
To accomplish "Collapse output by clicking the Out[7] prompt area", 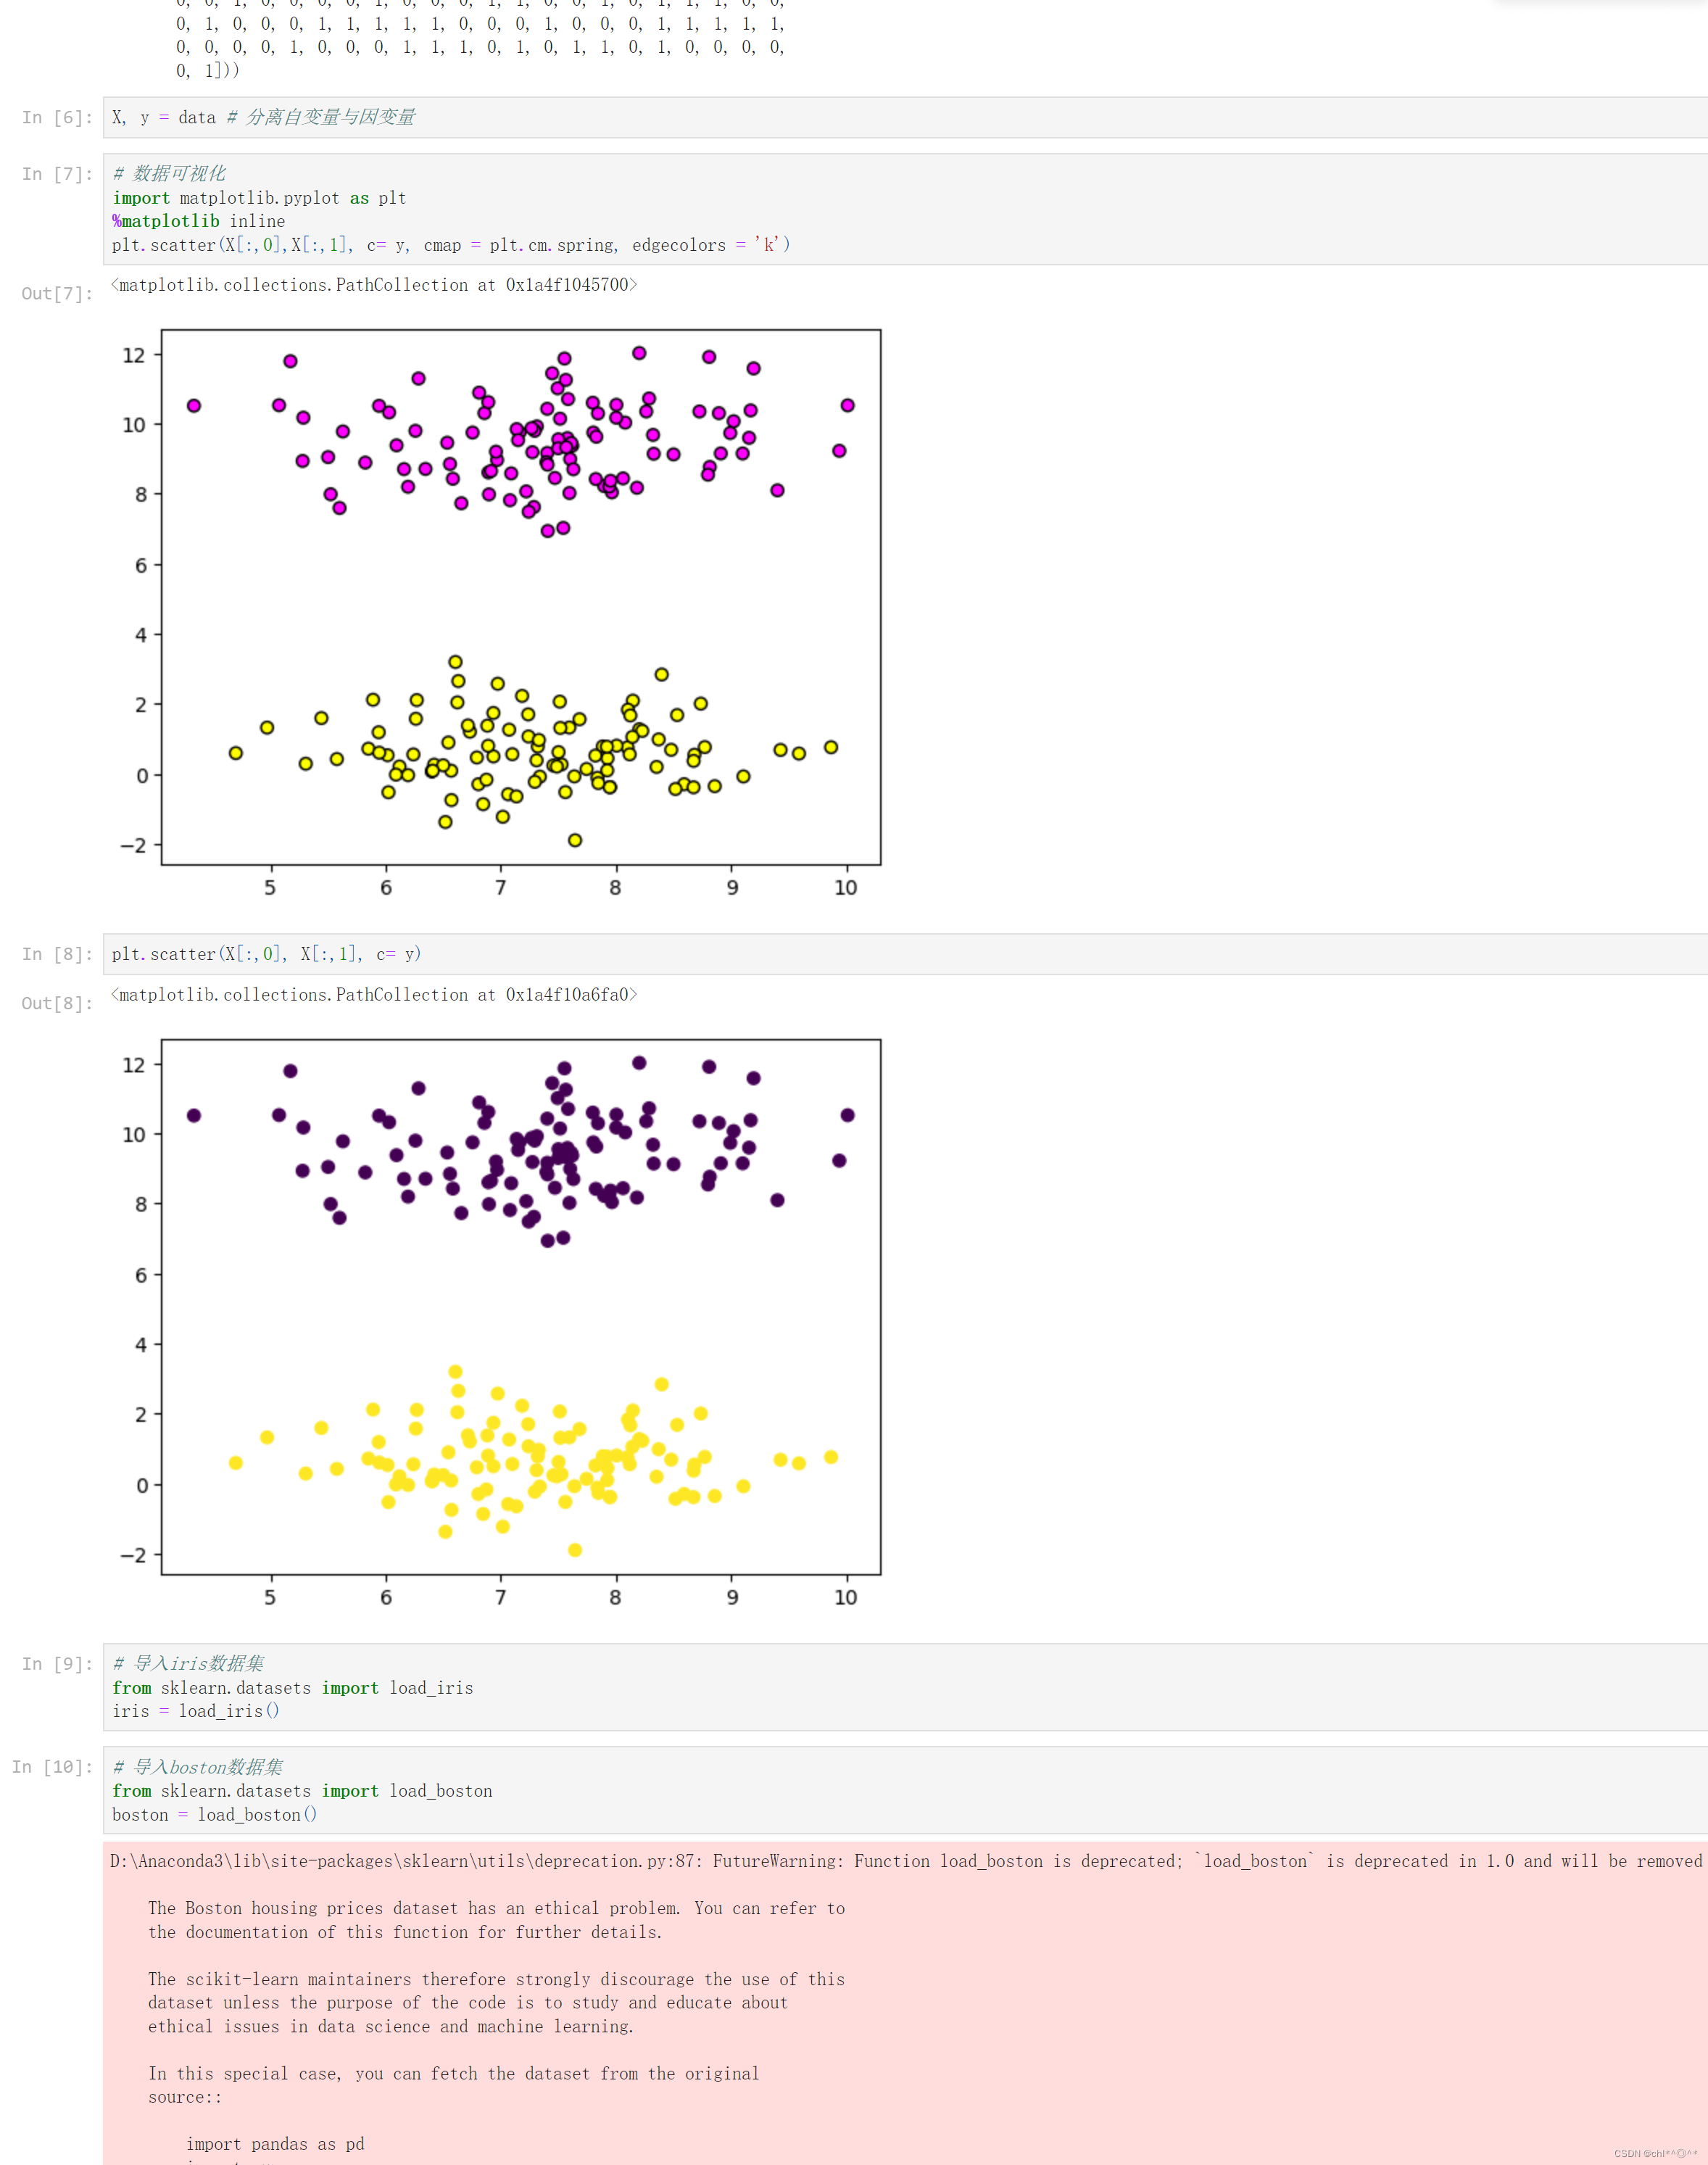I will pyautogui.click(x=57, y=293).
